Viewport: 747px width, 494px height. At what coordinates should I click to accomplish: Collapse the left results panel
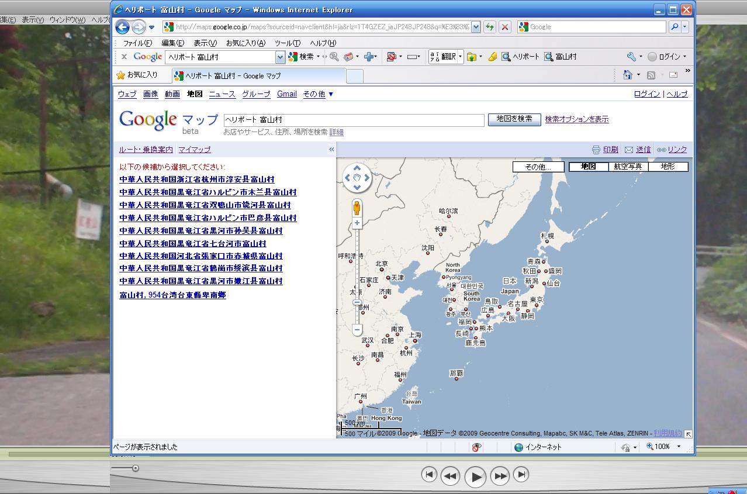pos(331,150)
